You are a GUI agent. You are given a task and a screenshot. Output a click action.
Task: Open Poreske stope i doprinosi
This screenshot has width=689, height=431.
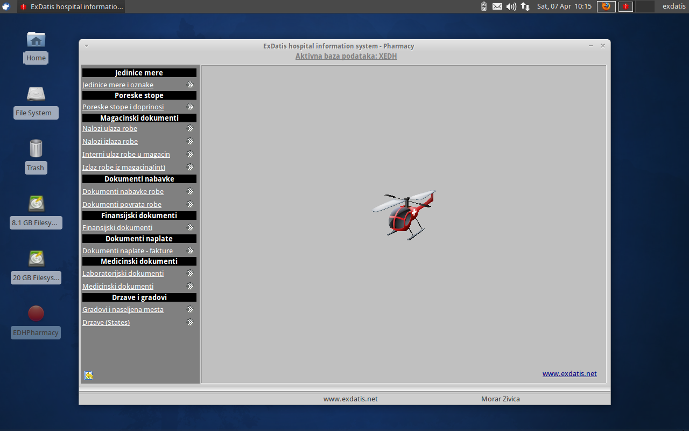click(x=123, y=107)
